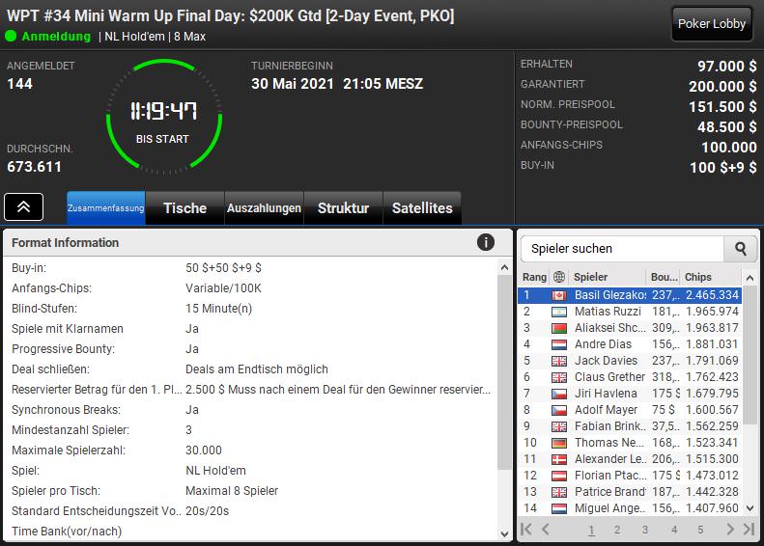Open page 3 of player list

tap(644, 530)
